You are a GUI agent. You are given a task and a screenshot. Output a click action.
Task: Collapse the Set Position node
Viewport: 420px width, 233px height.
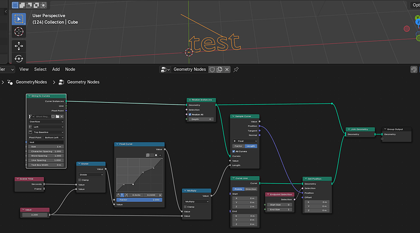tap(306, 179)
